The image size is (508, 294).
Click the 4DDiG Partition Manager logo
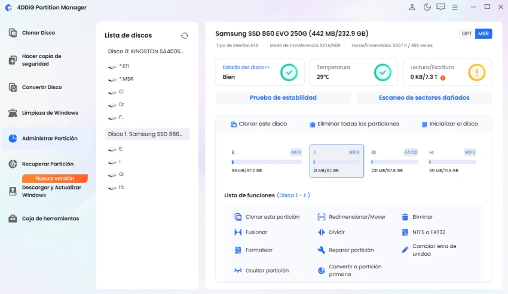coord(9,7)
